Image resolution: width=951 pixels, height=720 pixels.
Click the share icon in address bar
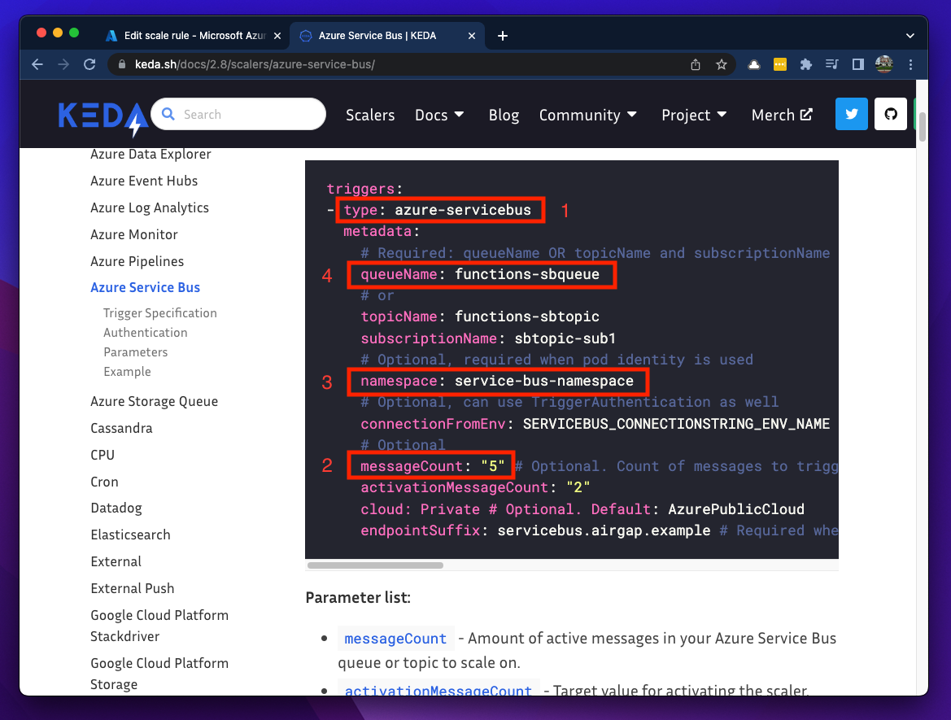696,64
